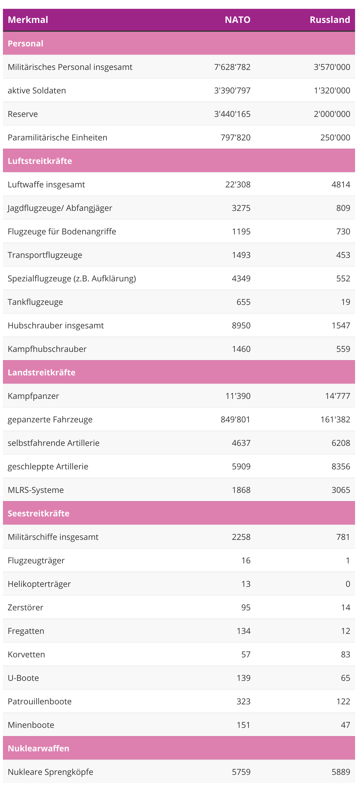
Task: Select the aktive Soldaten row label
Action: click(x=37, y=91)
